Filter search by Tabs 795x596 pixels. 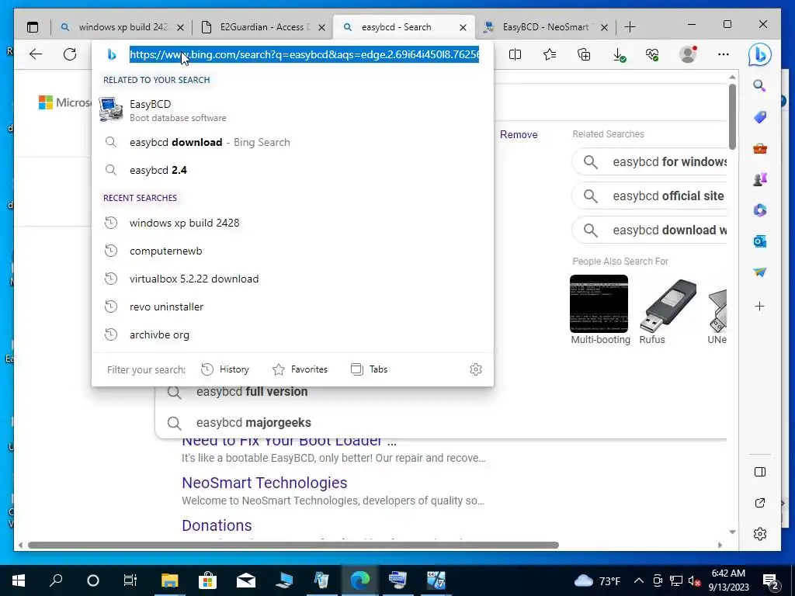(x=369, y=369)
